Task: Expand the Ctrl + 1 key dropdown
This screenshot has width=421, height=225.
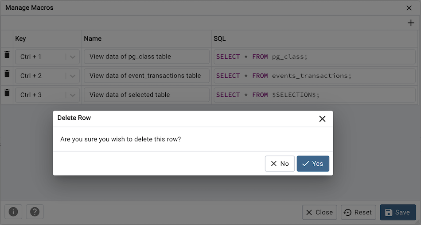Action: pos(73,57)
